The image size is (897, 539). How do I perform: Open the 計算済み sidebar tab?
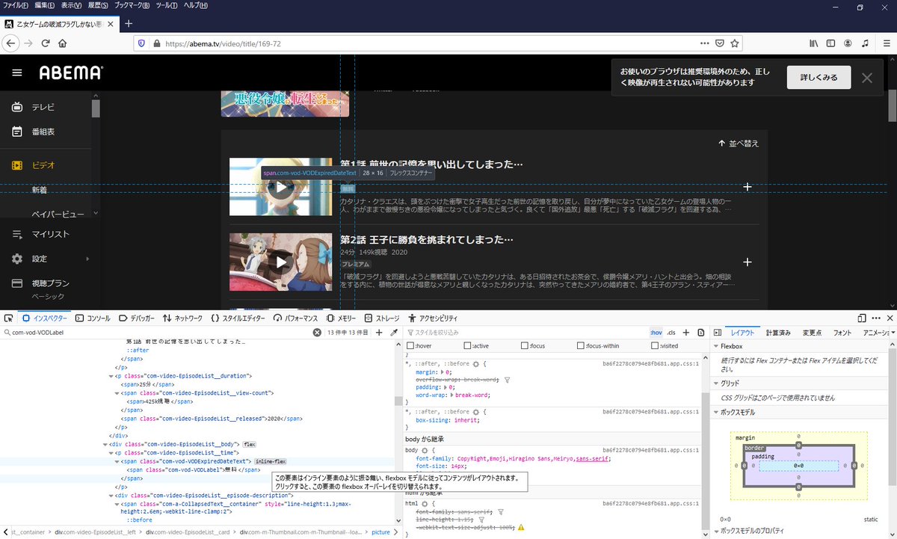pyautogui.click(x=778, y=332)
